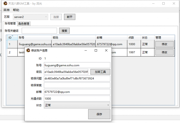Screen dimensions: 180x123
Task: Focus the 账号关键词 search field
Action: point(39,31)
